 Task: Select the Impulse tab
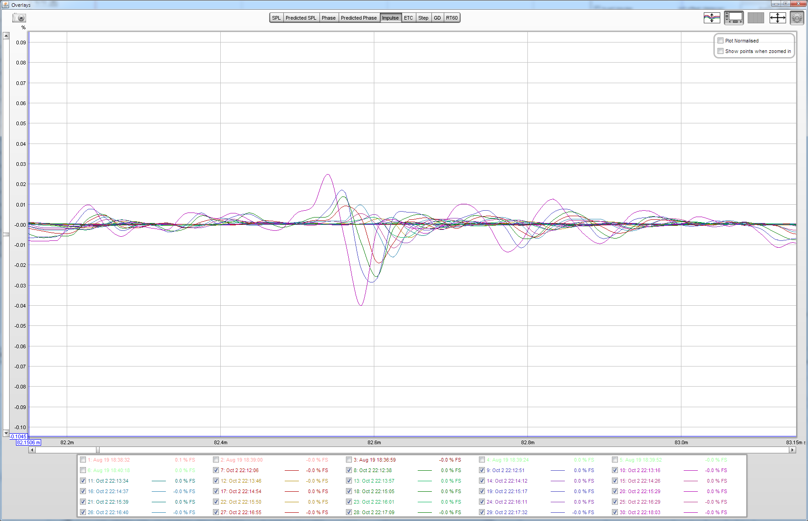click(390, 18)
